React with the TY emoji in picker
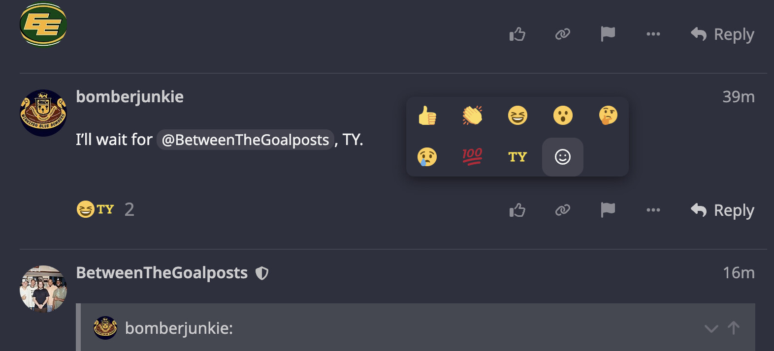774x351 pixels. [x=517, y=157]
